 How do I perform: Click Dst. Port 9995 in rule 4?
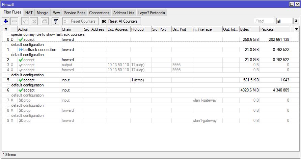click(176, 70)
